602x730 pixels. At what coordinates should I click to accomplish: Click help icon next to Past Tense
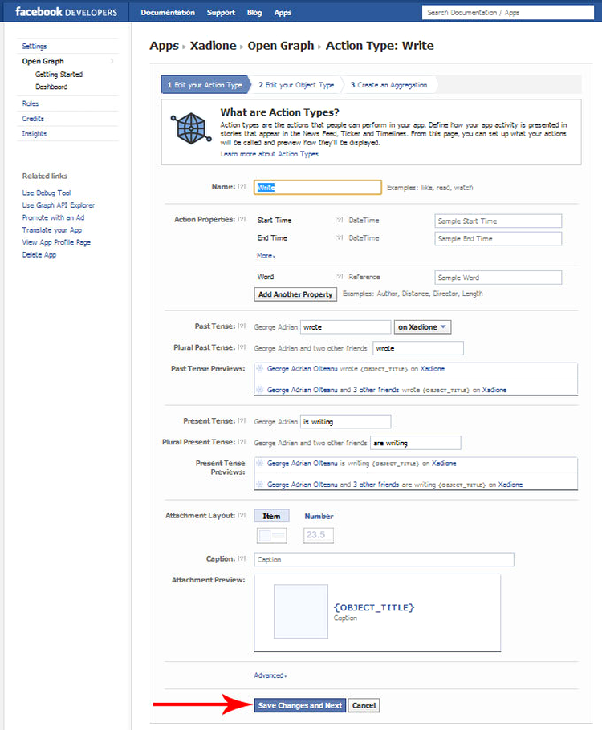(242, 326)
